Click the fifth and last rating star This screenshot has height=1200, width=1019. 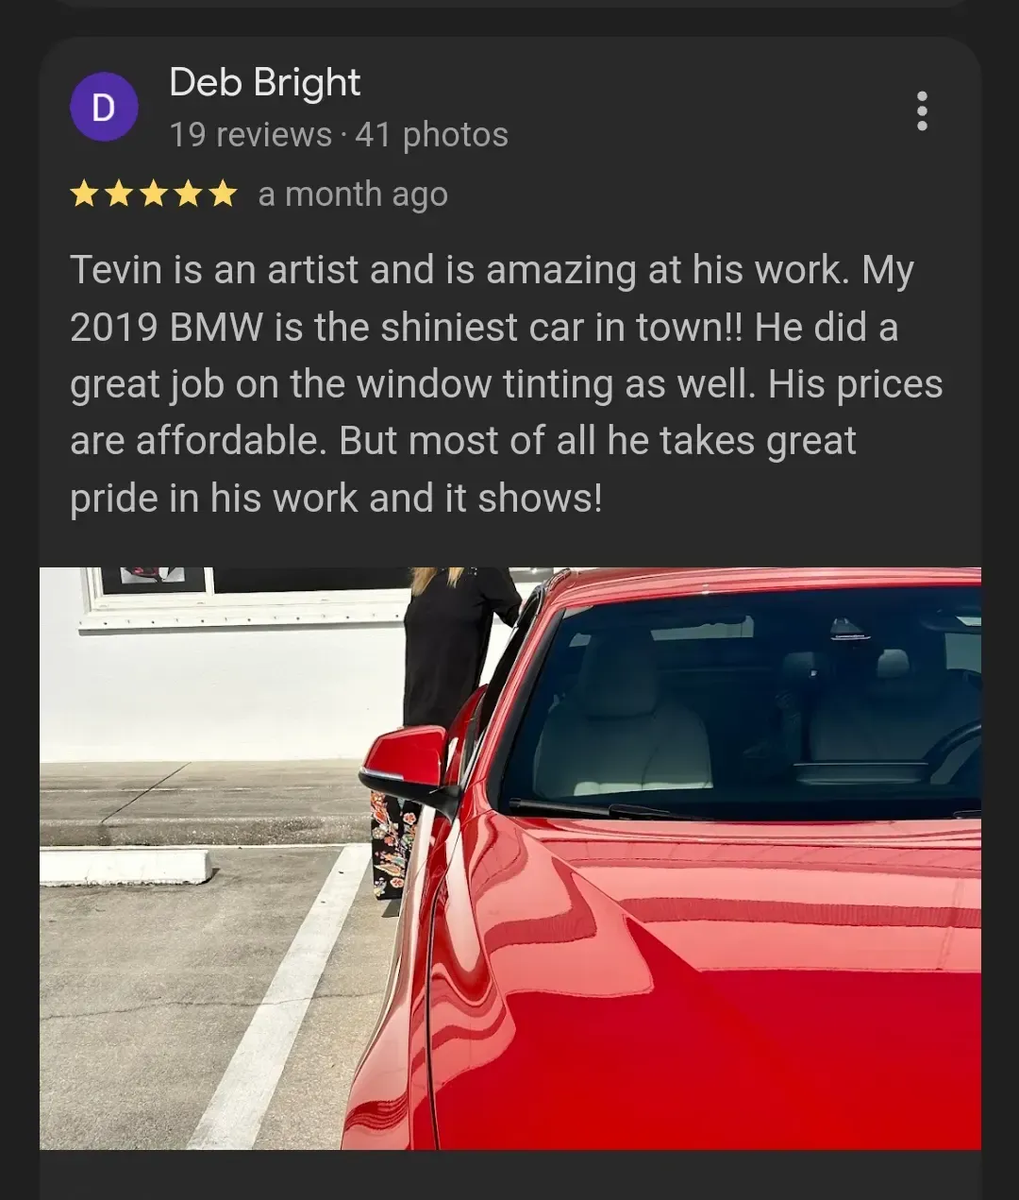click(x=223, y=194)
